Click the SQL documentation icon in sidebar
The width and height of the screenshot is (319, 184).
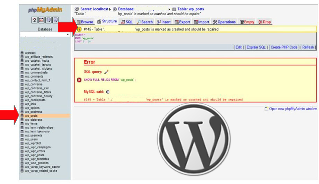55,20
